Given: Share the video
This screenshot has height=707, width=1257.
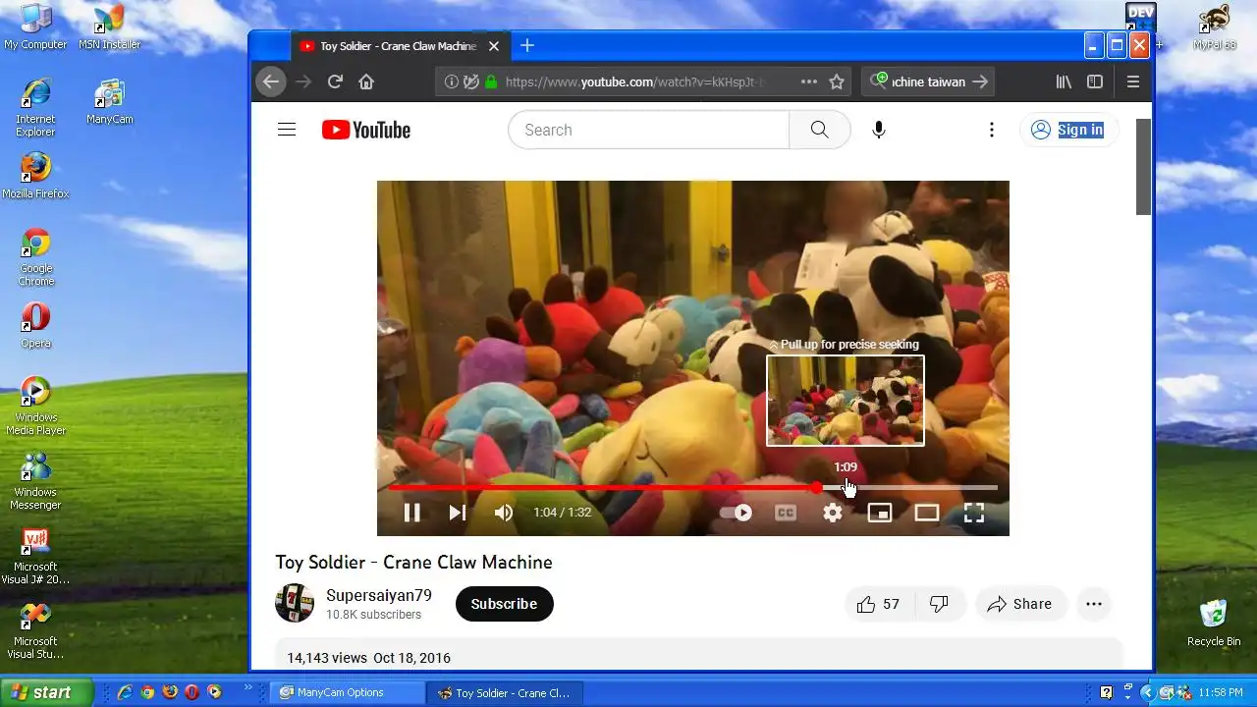Looking at the screenshot, I should pyautogui.click(x=1020, y=604).
